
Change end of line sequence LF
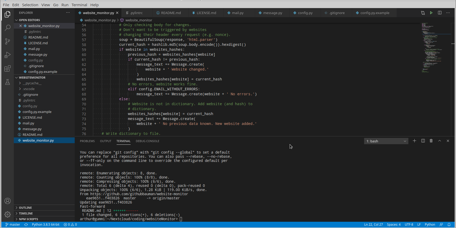pos(419,225)
